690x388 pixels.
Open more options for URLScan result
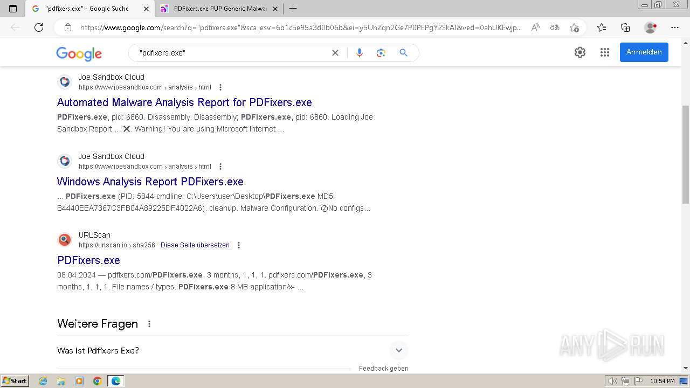239,245
